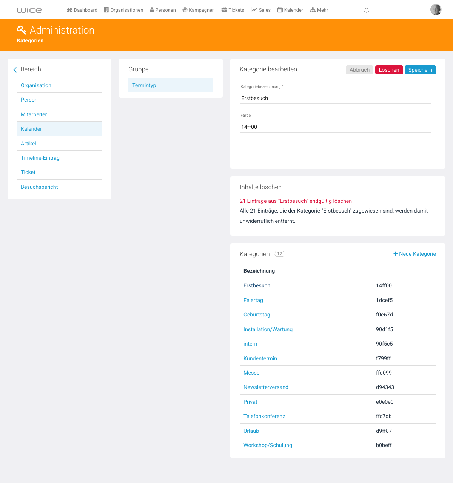The image size is (453, 483).
Task: Select the Termintyp group
Action: pos(171,85)
